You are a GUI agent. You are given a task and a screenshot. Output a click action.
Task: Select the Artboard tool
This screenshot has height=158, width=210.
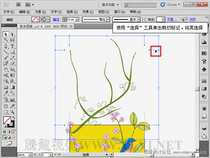6,106
